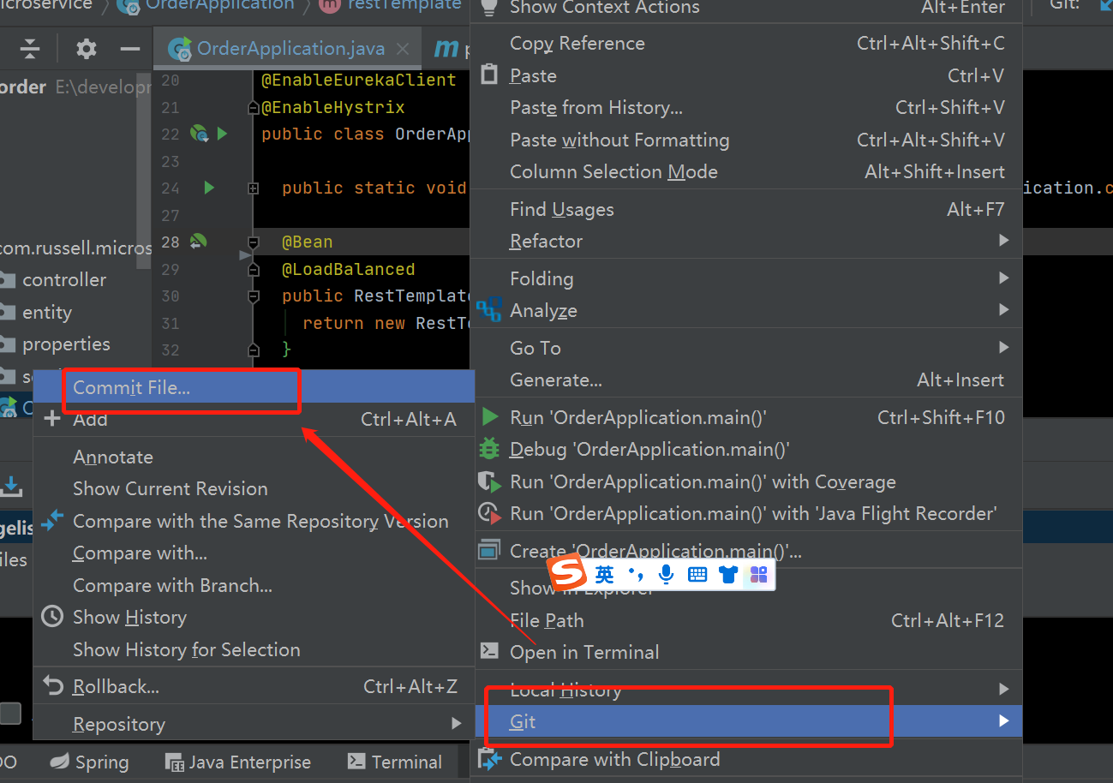This screenshot has height=783, width=1113.
Task: Choose Copy Reference
Action: pos(749,43)
